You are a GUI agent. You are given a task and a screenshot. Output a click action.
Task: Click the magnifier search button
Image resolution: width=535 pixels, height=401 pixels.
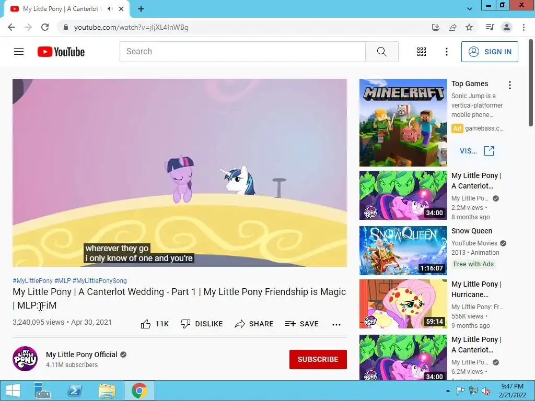click(382, 52)
